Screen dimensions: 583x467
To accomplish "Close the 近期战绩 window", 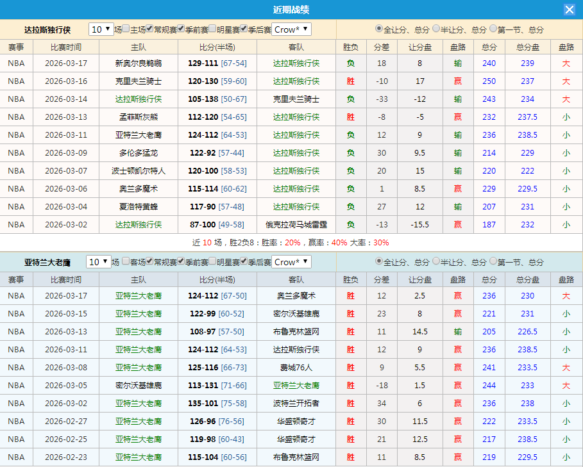I will (x=570, y=9).
